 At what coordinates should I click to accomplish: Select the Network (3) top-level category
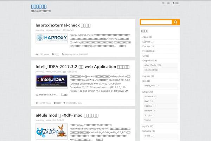click(148, 131)
